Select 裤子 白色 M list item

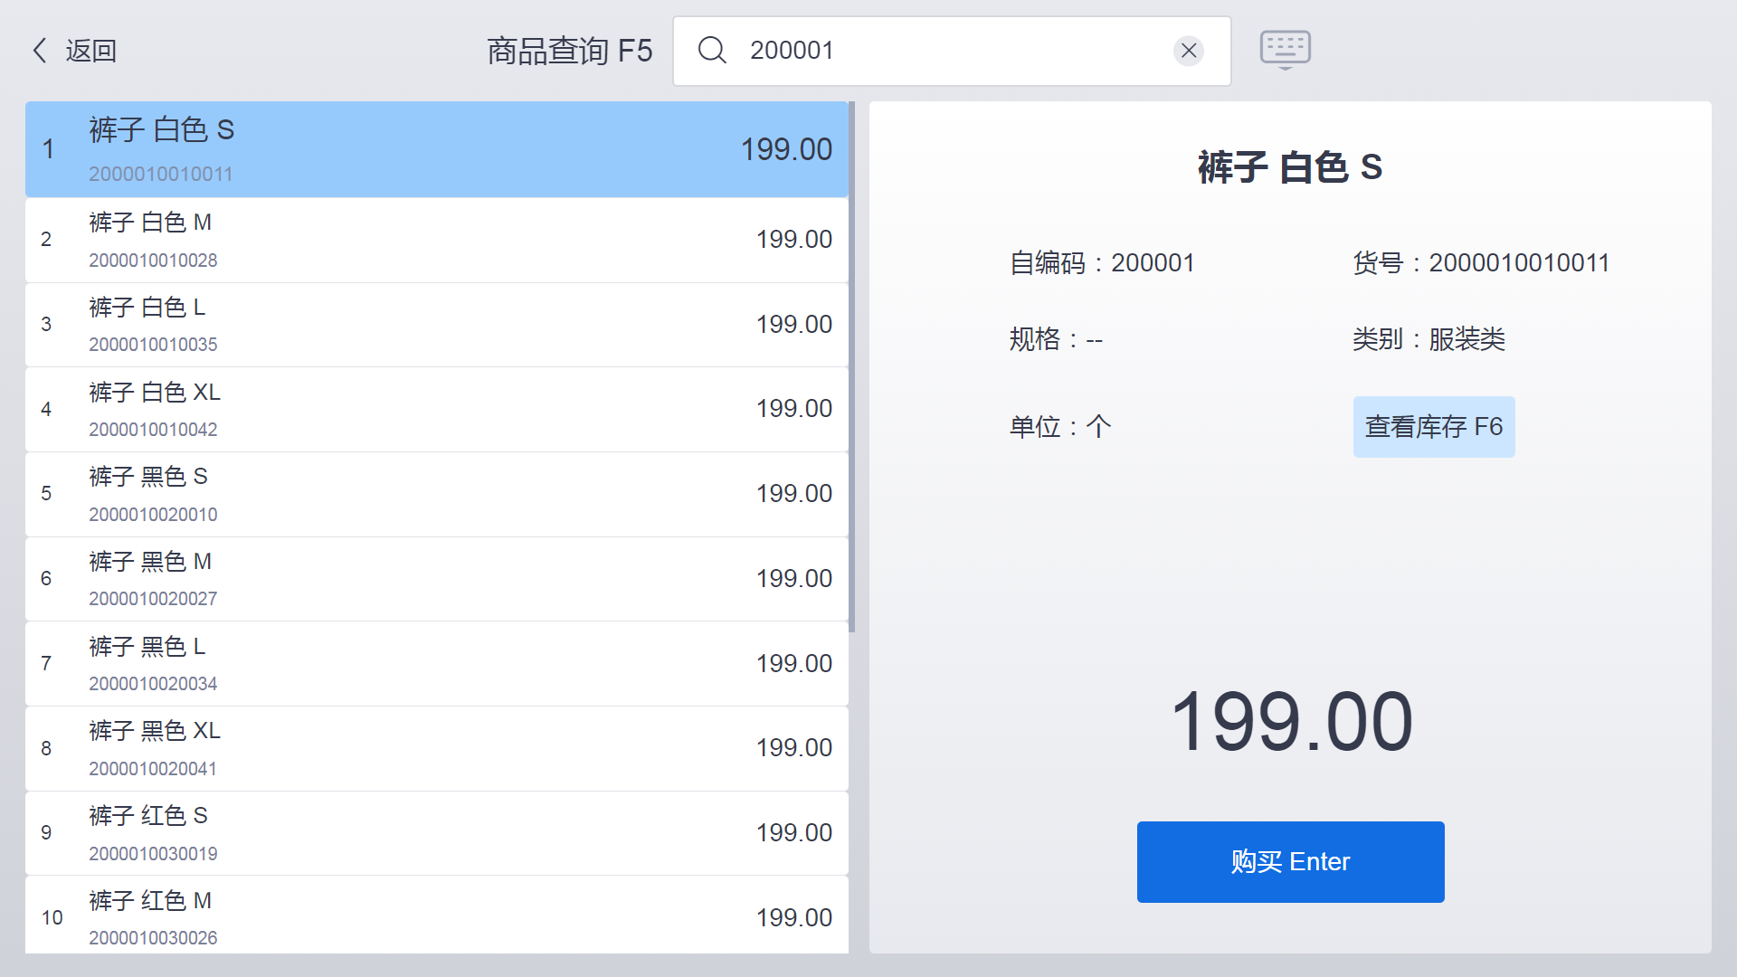coord(436,240)
